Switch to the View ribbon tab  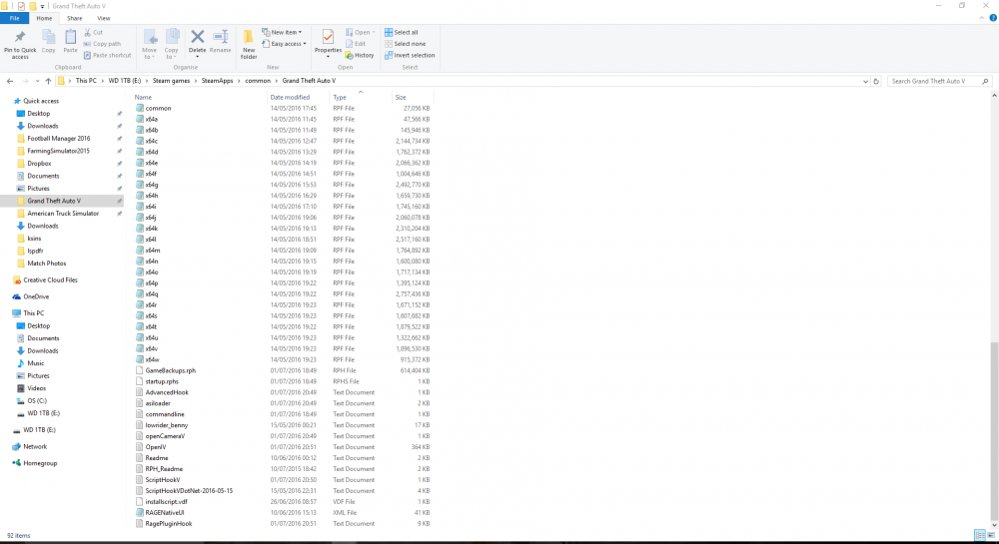103,18
